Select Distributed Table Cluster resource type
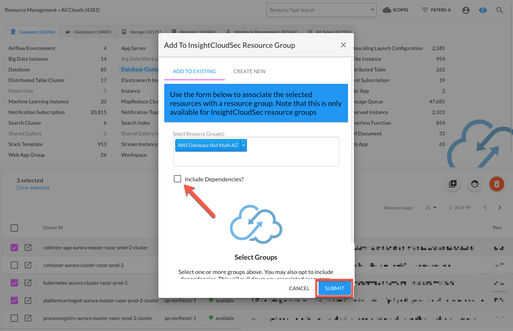 pyautogui.click(x=37, y=80)
